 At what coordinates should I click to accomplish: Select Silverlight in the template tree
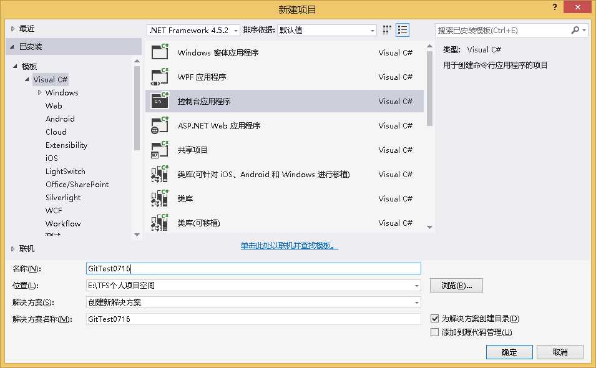point(63,198)
